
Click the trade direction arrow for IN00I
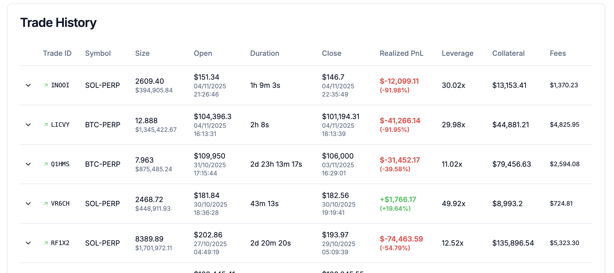coord(46,85)
